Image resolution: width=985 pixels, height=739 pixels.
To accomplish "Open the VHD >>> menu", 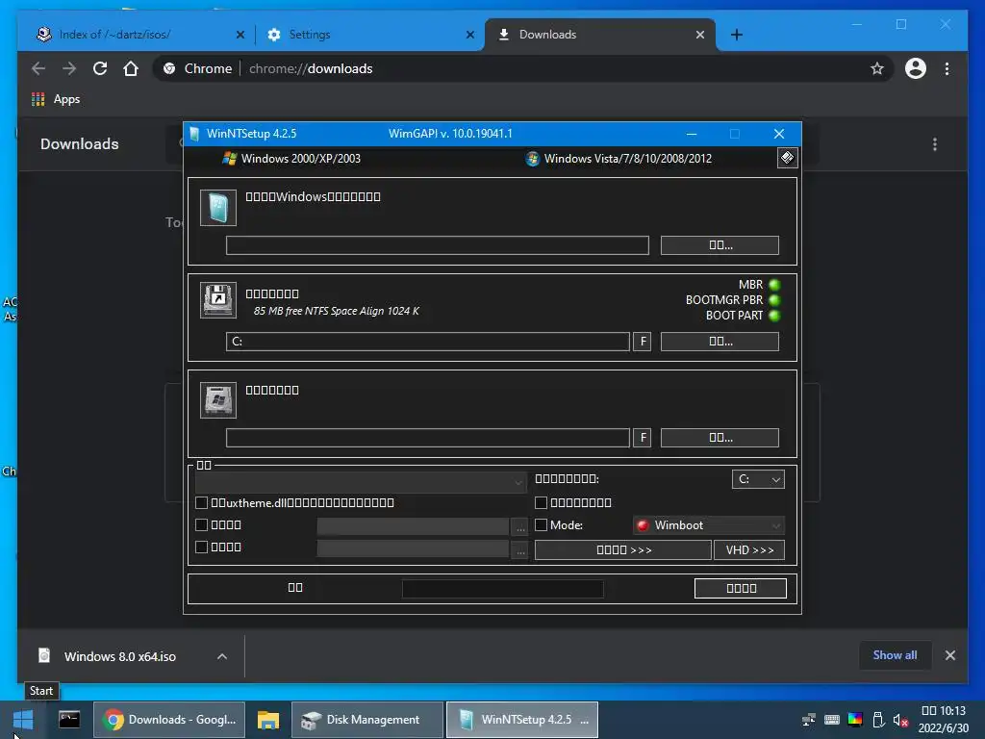I will click(749, 549).
